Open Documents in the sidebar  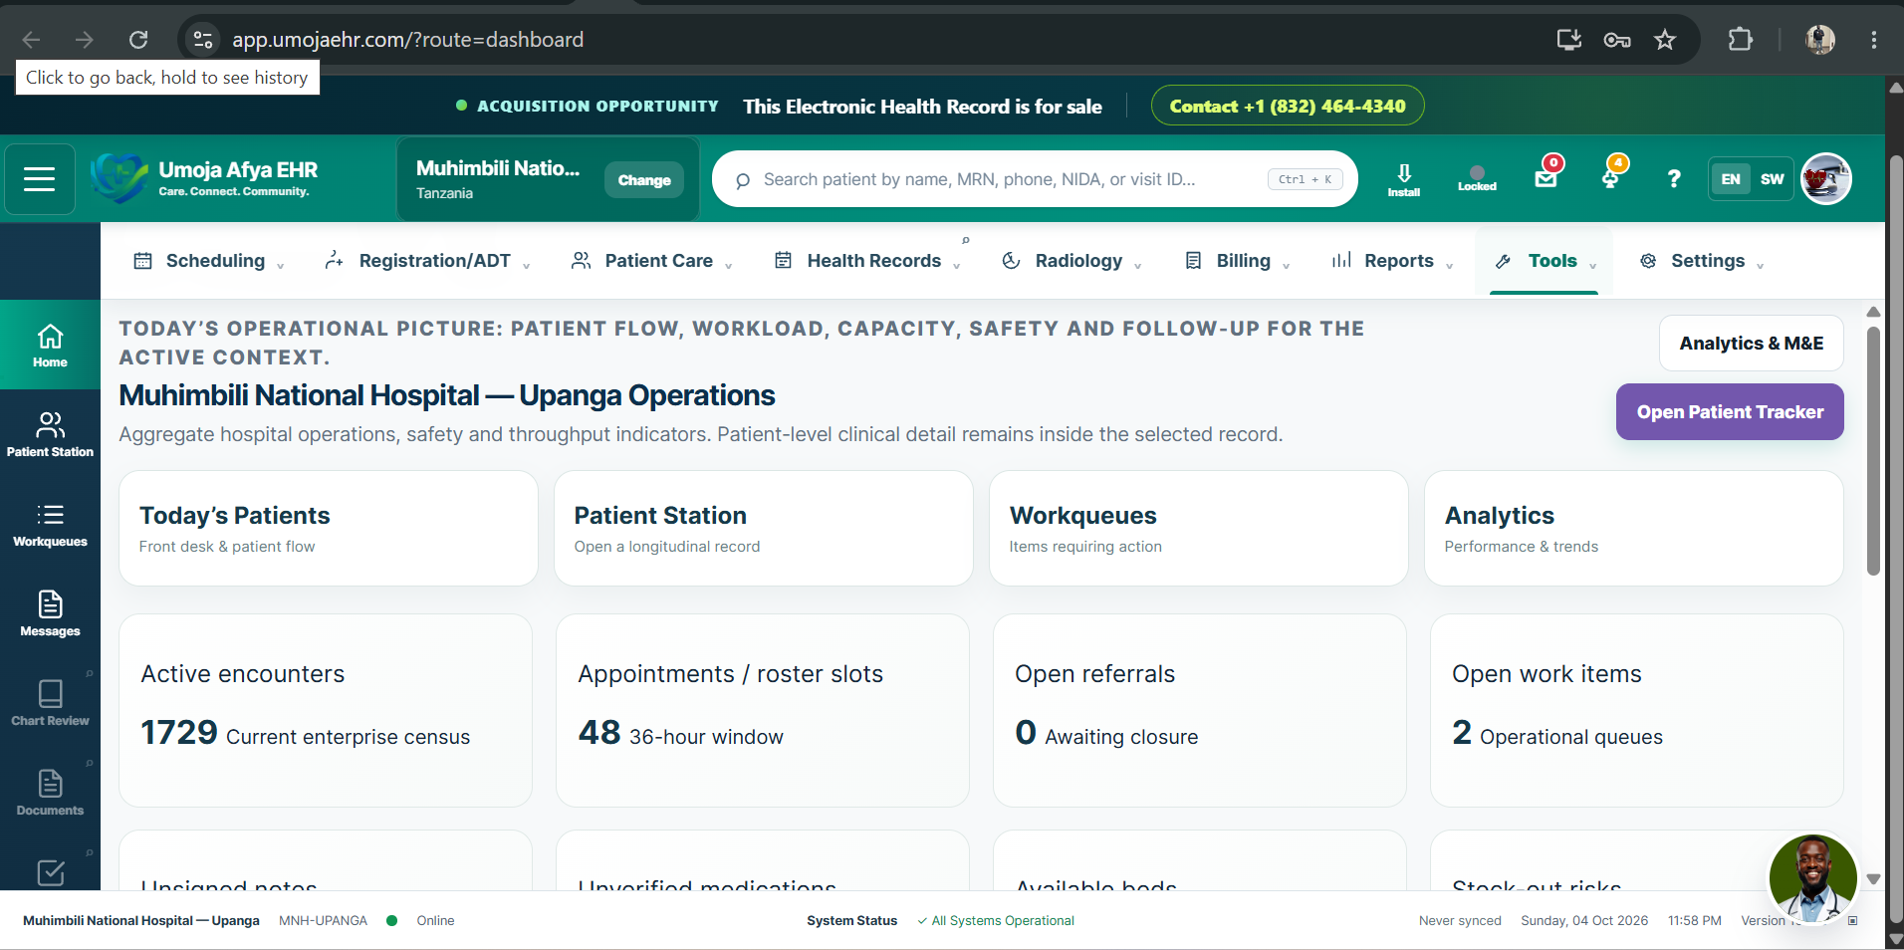50,794
